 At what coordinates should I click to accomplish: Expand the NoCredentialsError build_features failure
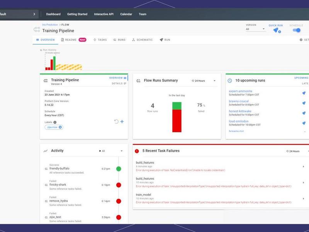coord(303,167)
